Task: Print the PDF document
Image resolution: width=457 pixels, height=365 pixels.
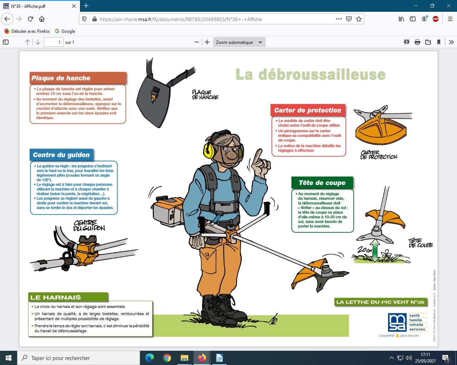Action: [417, 42]
